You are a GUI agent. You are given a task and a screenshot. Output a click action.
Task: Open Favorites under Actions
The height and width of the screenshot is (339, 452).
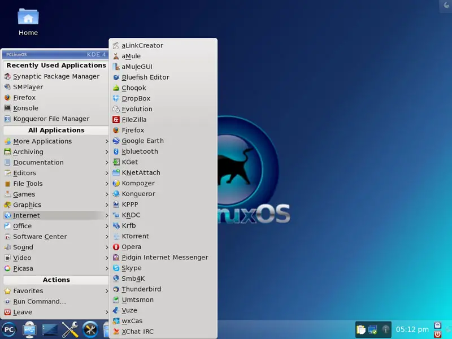56,291
